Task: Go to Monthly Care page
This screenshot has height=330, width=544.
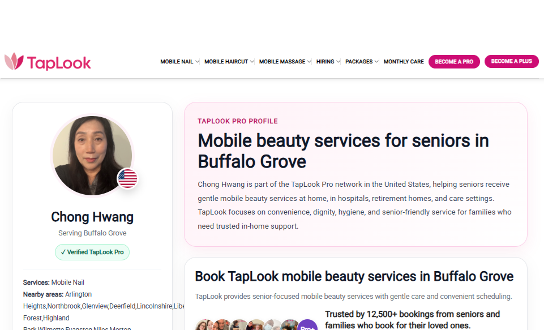Action: coord(404,62)
